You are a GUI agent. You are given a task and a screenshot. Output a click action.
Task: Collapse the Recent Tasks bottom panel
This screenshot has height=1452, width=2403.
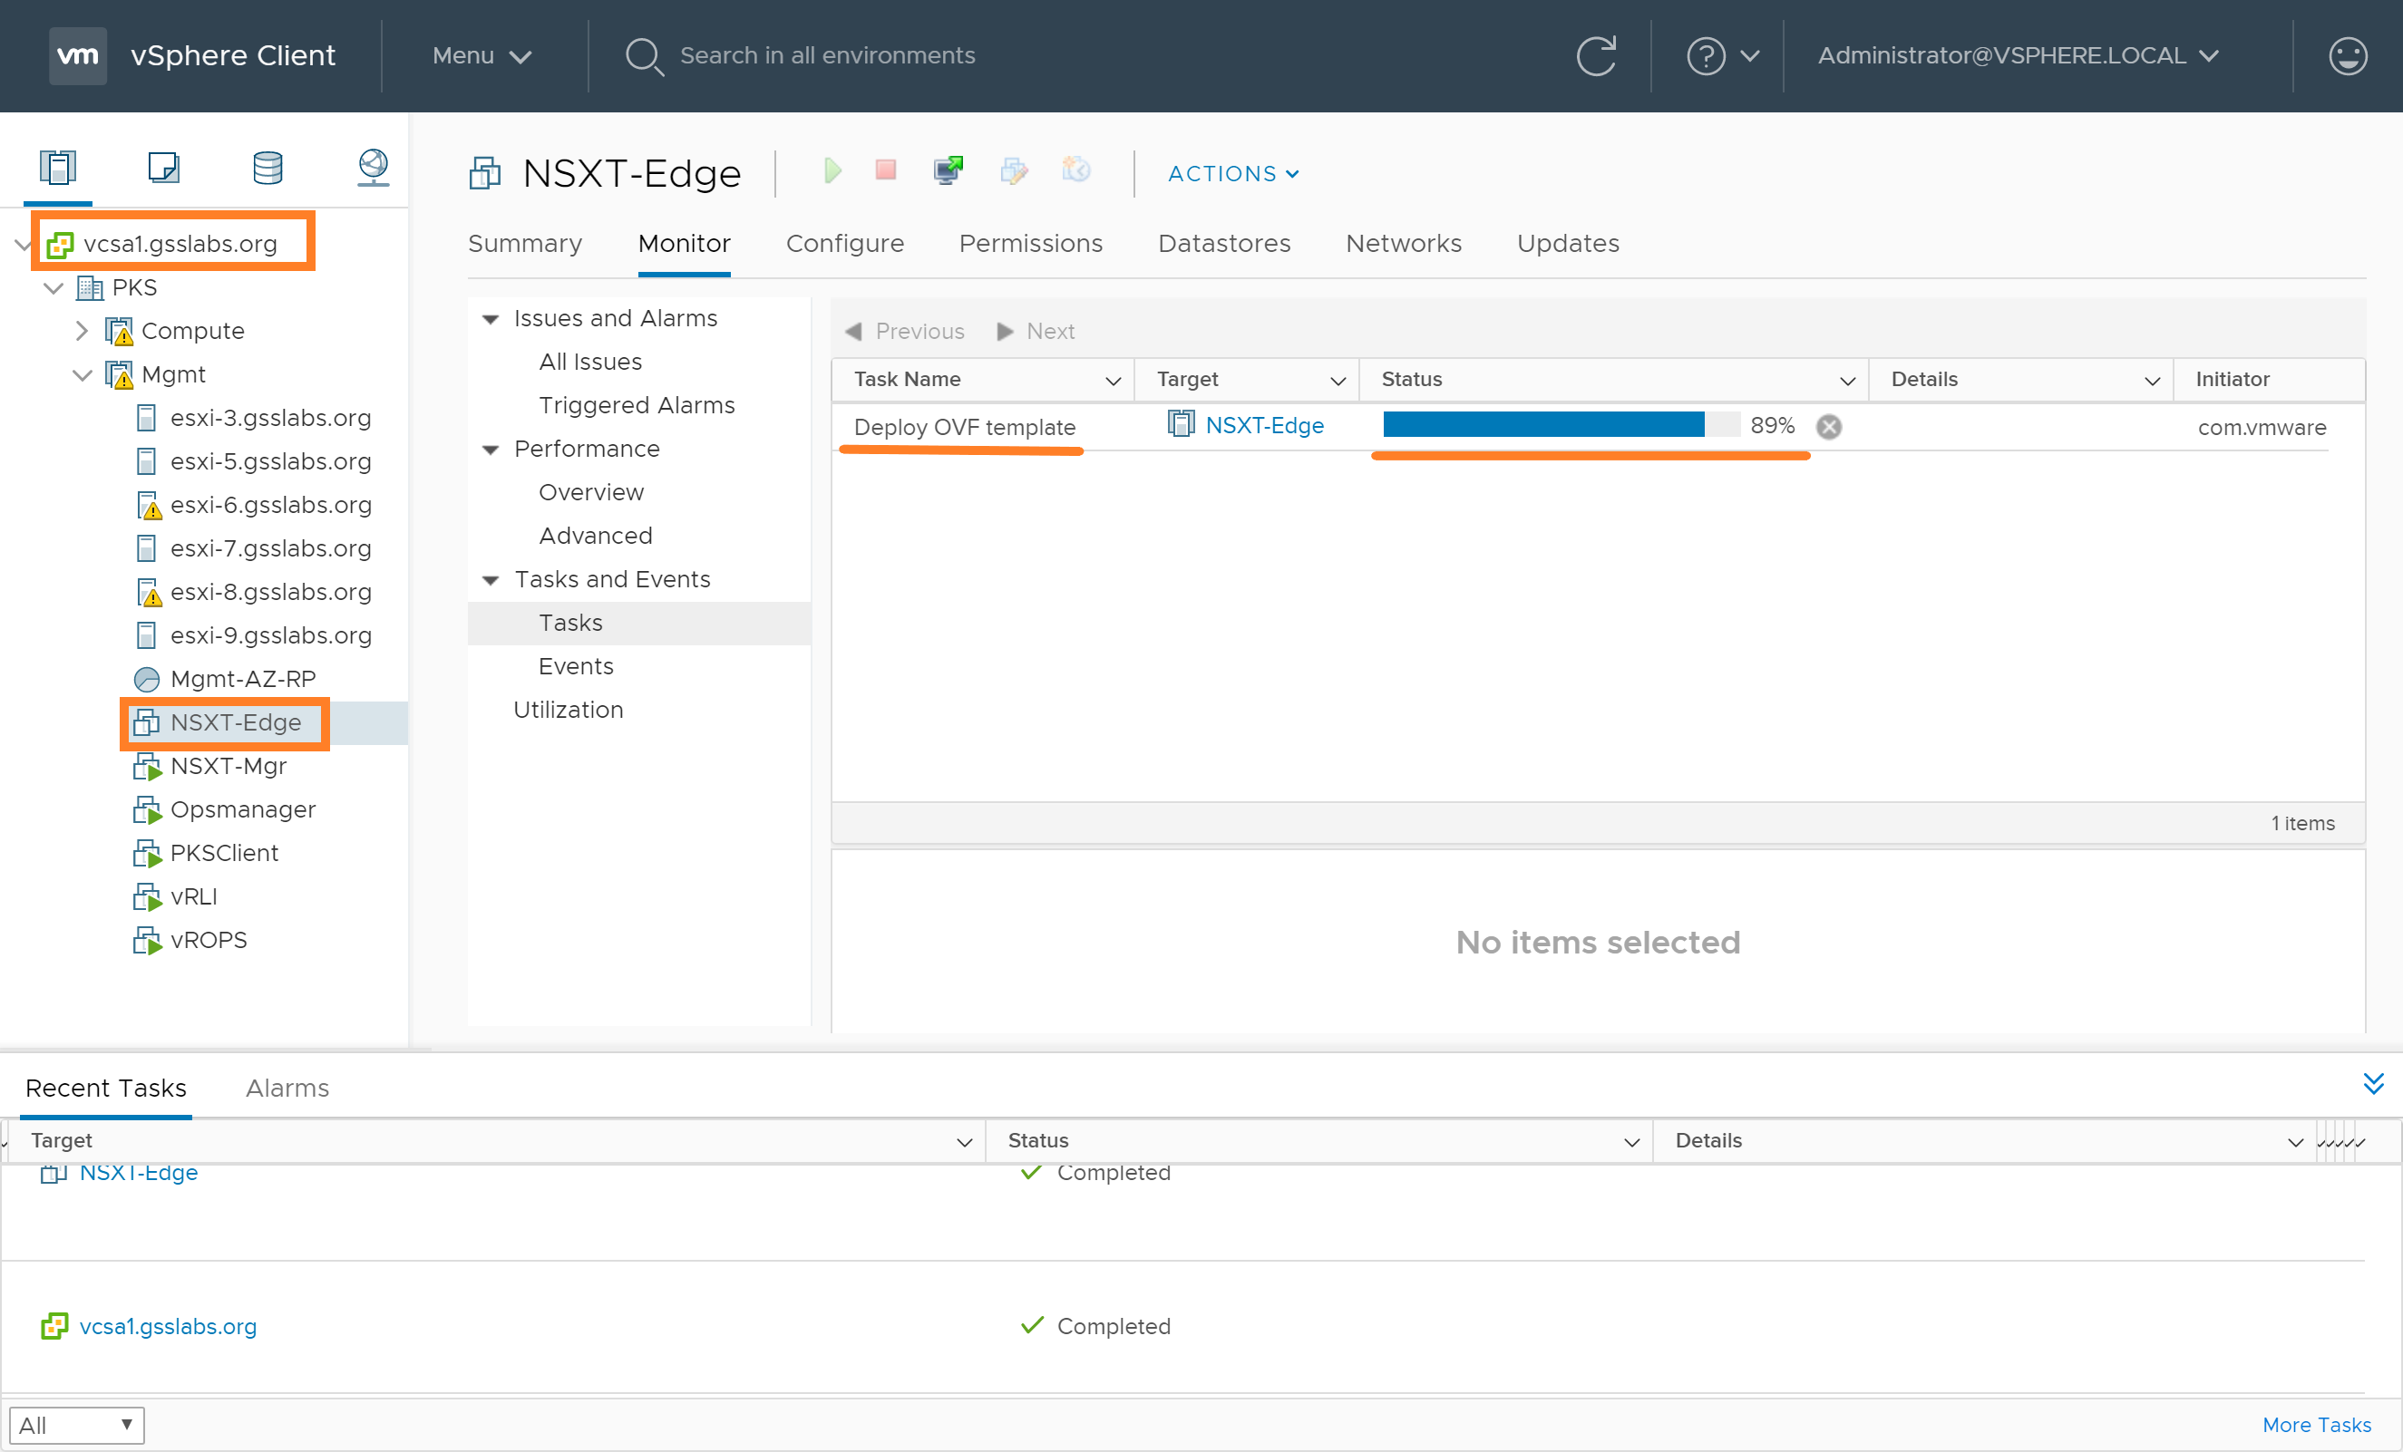coord(2373,1084)
